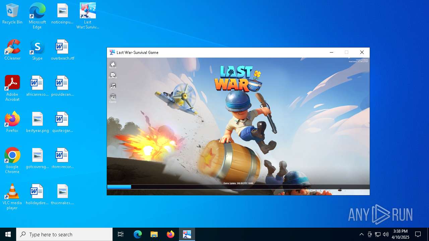429x241 pixels.
Task: Open the support agent icon in game
Action: (x=113, y=76)
